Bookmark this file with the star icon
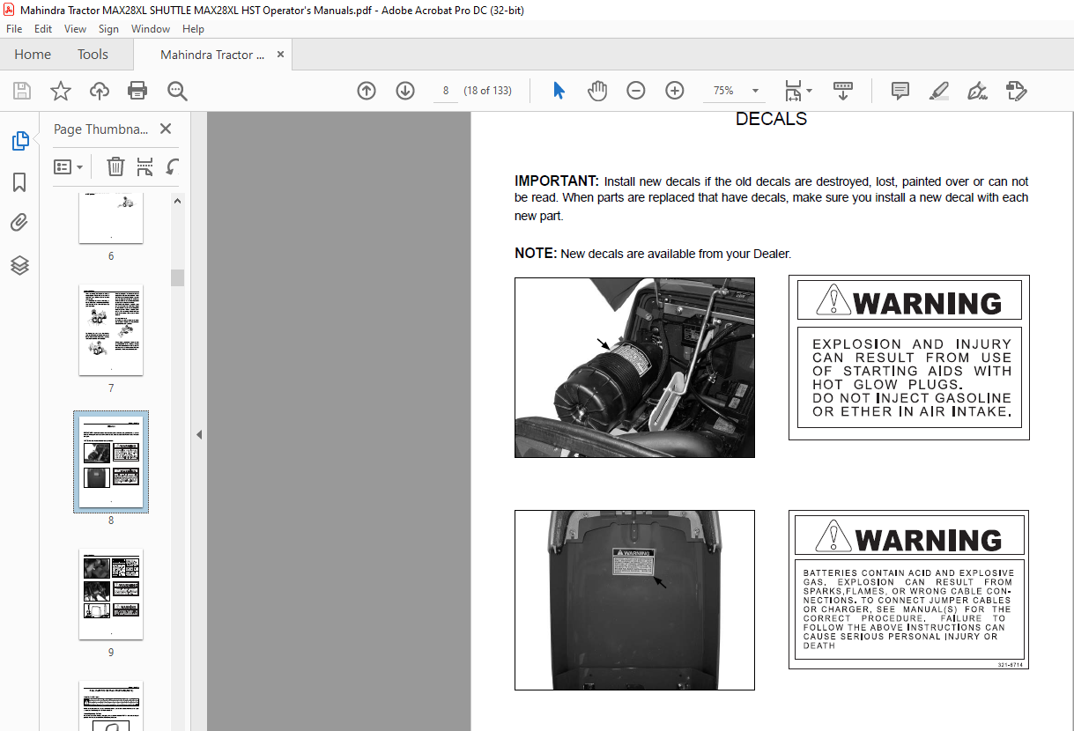The width and height of the screenshot is (1074, 731). coord(61,91)
